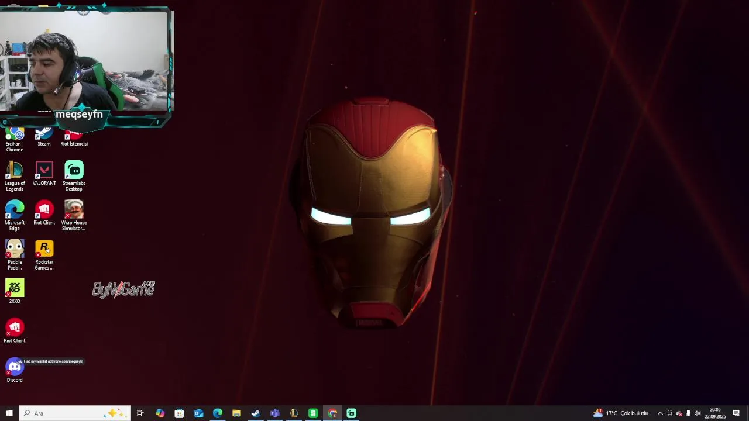Select the Rockstar Games desktop shortcut
749x421 pixels.
click(44, 255)
